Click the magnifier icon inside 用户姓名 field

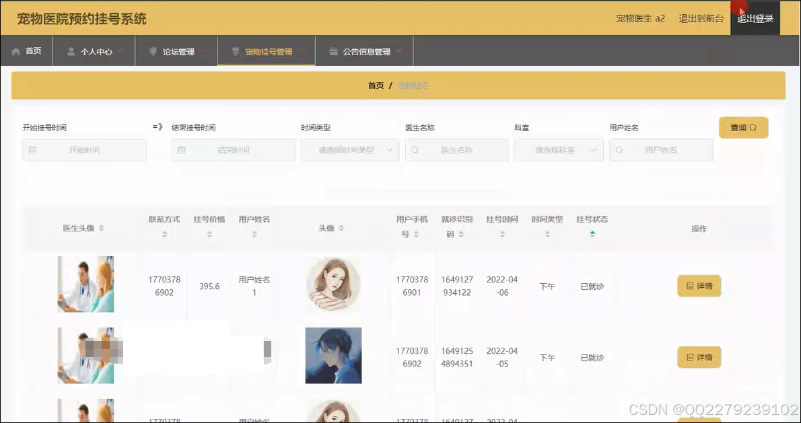pos(620,150)
